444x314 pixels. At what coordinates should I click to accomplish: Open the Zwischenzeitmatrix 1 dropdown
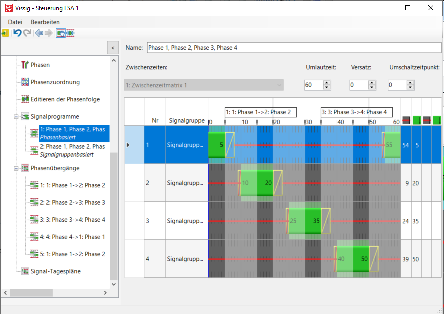click(x=203, y=85)
